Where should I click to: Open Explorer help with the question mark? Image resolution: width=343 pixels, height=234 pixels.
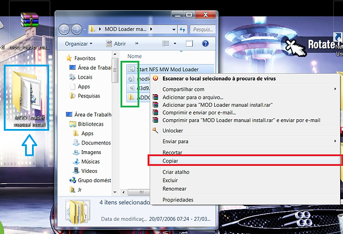tap(205, 43)
